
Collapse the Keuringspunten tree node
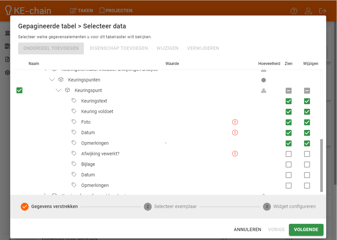coord(52,80)
